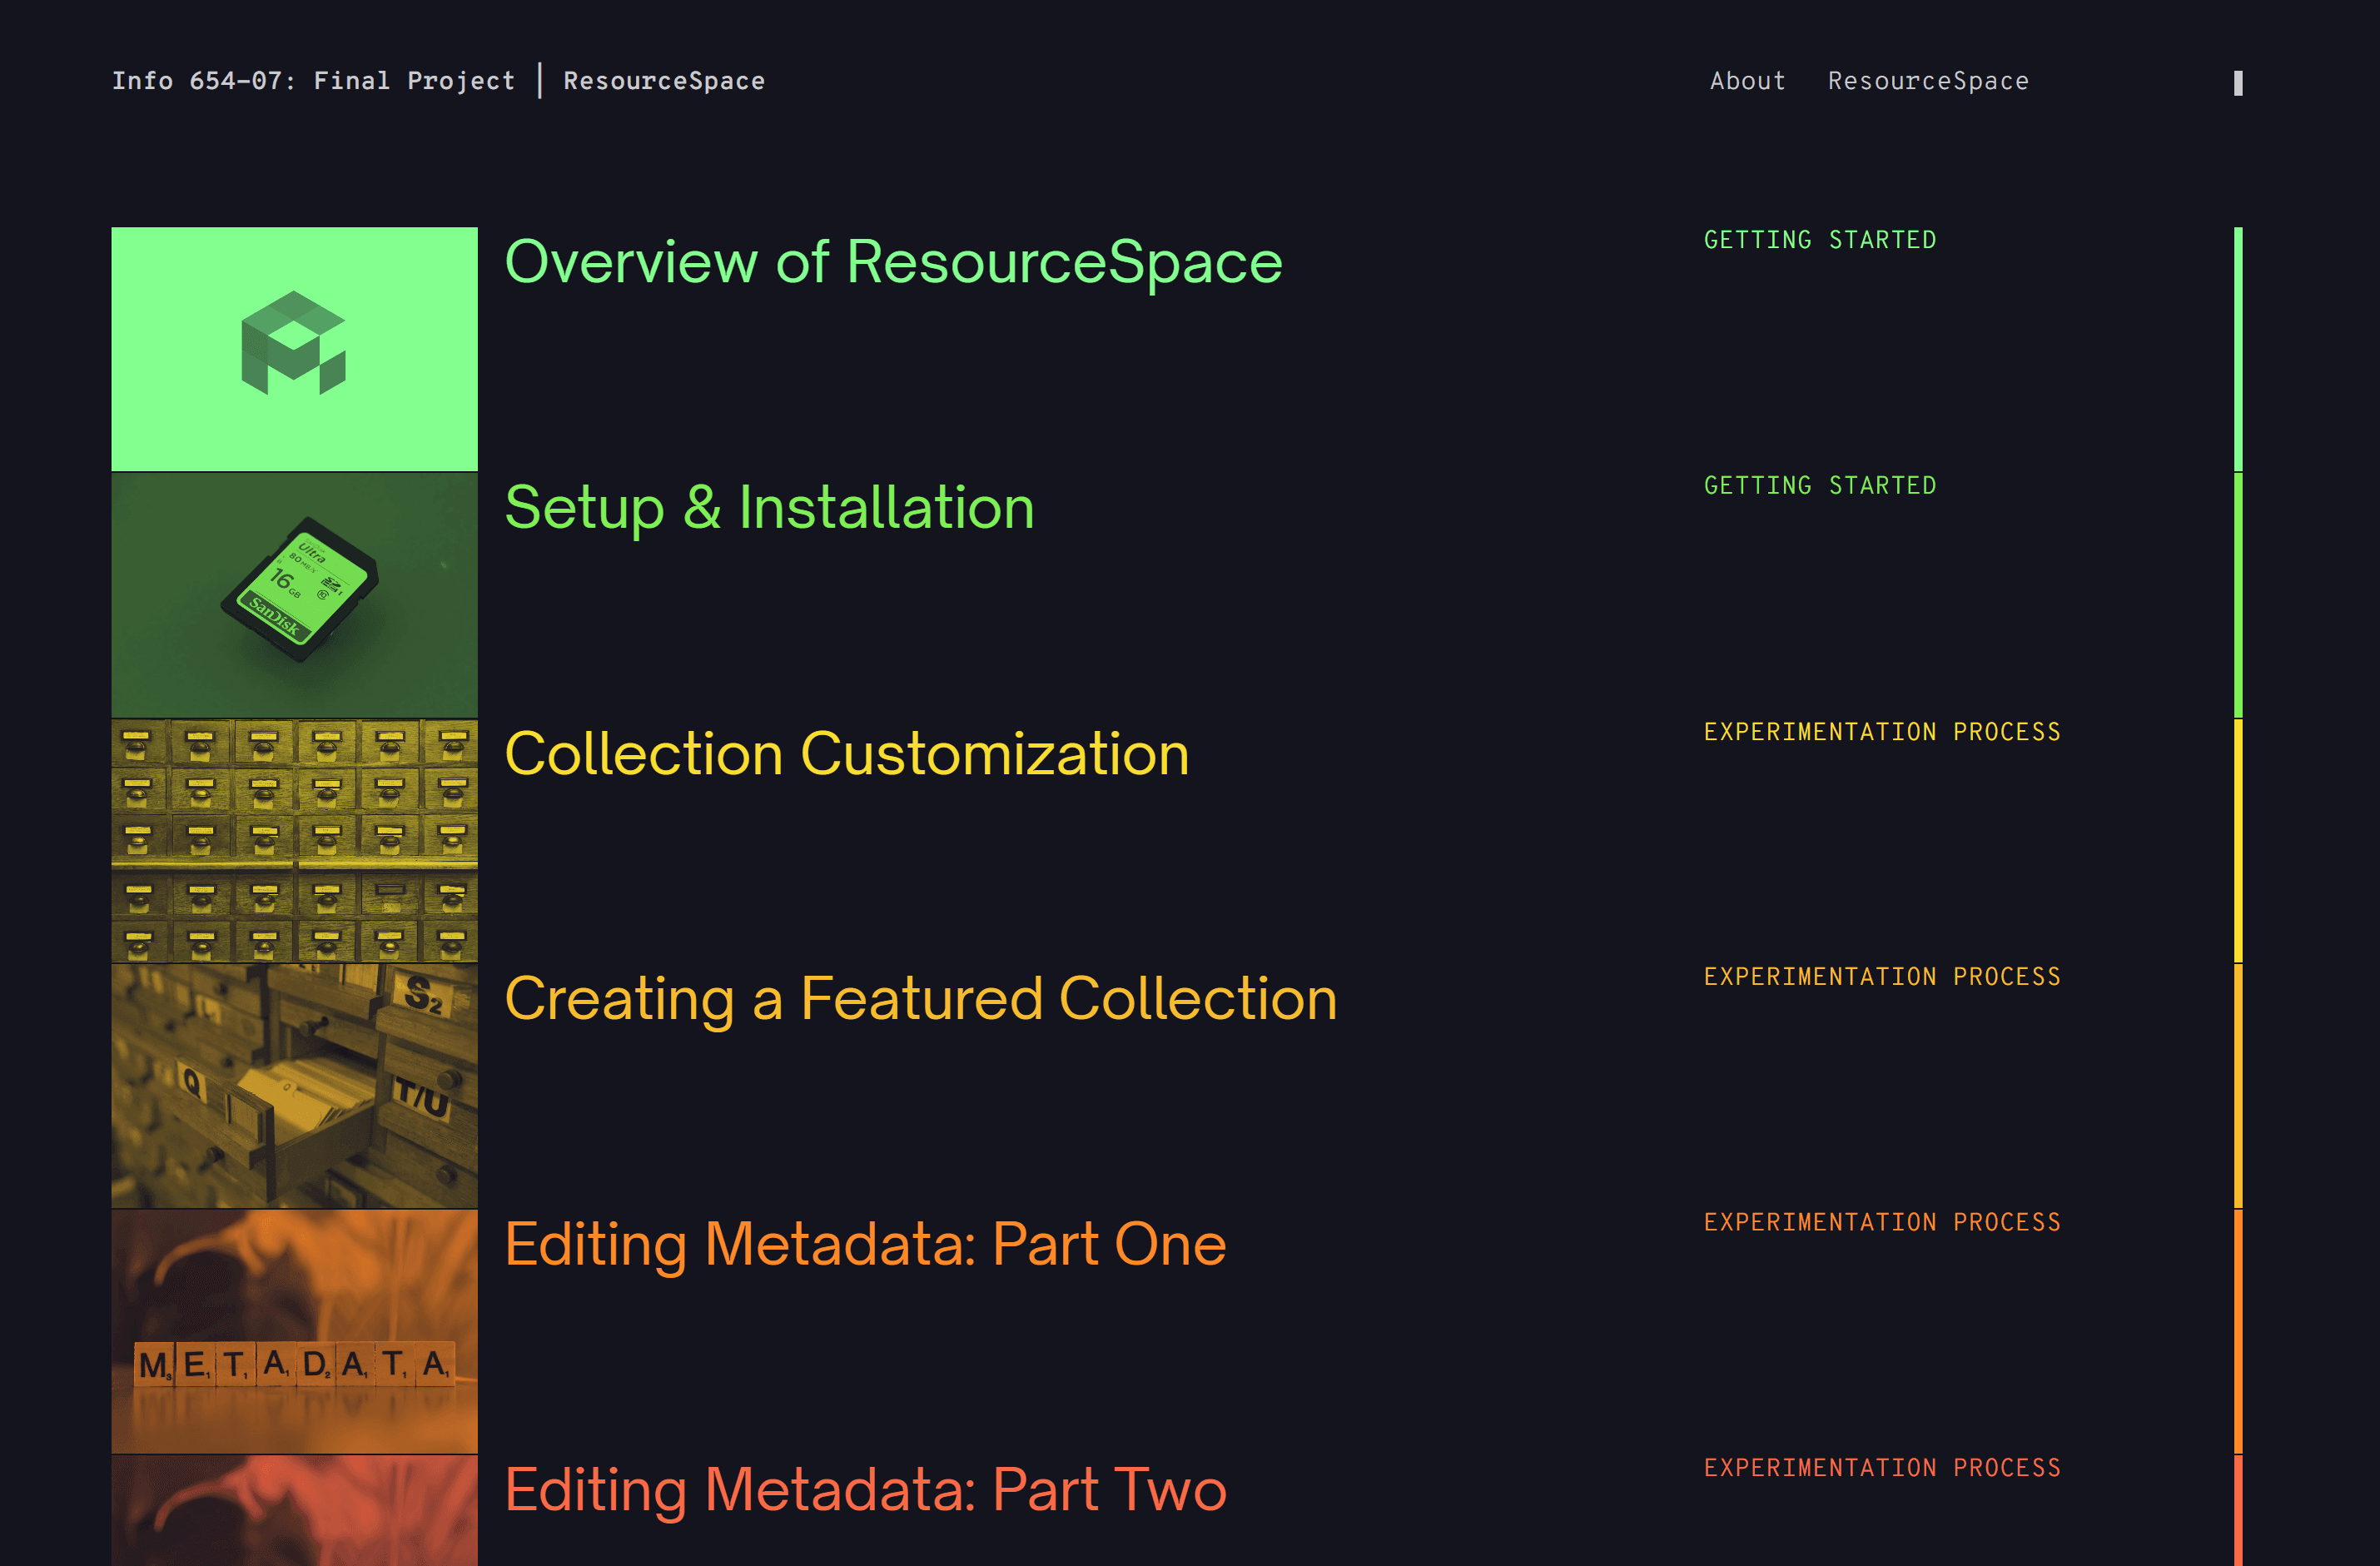Click 'EXPERIMENTATION PROCESS' tag beside Metadata Part One
Image resolution: width=2380 pixels, height=1566 pixels.
1882,1223
